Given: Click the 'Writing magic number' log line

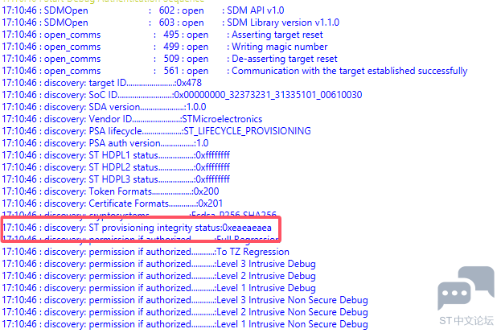Looking at the screenshot, I should pyautogui.click(x=165, y=47).
